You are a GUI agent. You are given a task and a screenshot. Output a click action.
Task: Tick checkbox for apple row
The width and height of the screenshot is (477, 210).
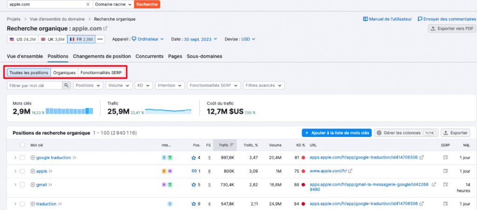[x=22, y=171]
